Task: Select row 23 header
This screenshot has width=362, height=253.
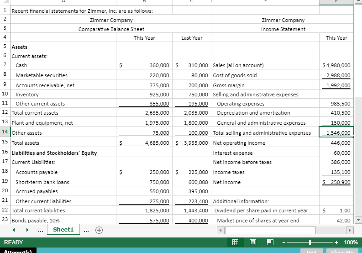Action: coord(5,219)
